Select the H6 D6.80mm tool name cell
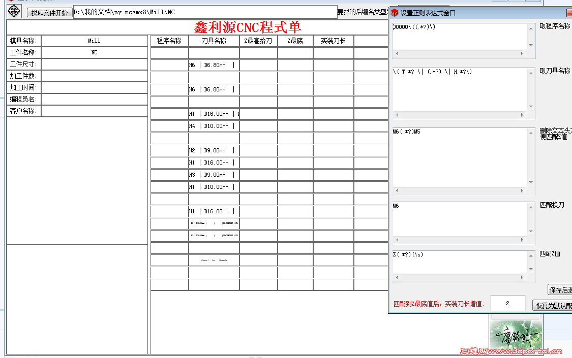 click(214, 64)
